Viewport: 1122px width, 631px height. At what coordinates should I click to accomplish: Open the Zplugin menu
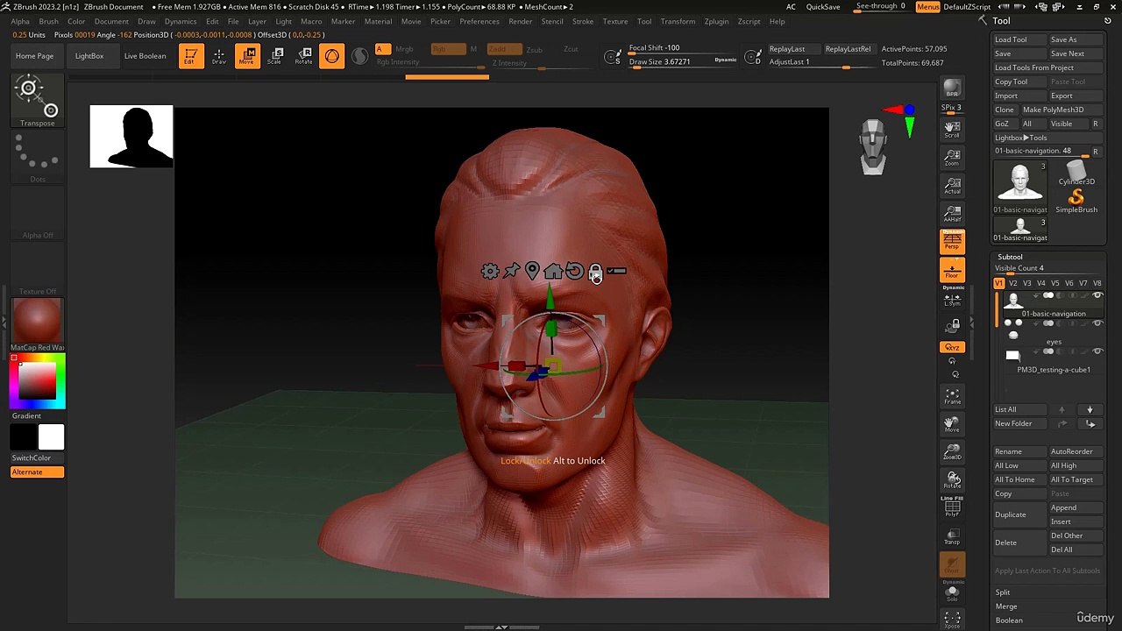click(x=716, y=21)
